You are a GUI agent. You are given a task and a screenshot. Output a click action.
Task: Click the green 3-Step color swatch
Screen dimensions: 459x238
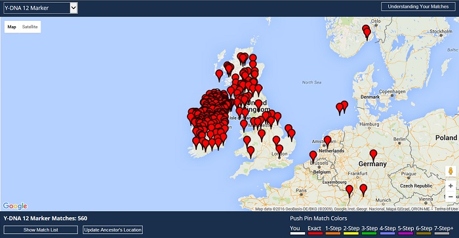[369, 233]
